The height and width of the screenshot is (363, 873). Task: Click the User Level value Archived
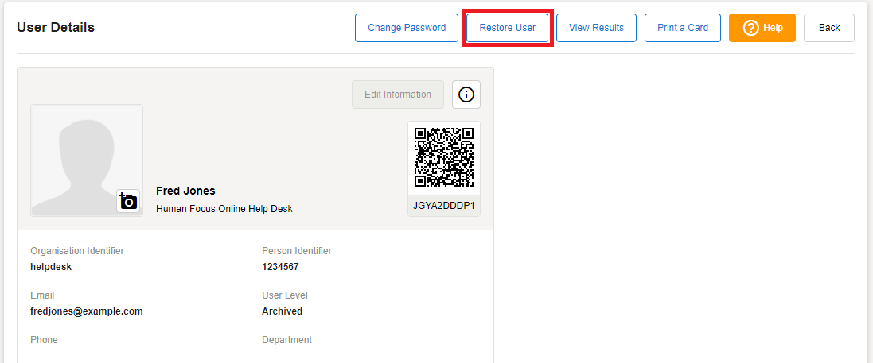[x=282, y=311]
